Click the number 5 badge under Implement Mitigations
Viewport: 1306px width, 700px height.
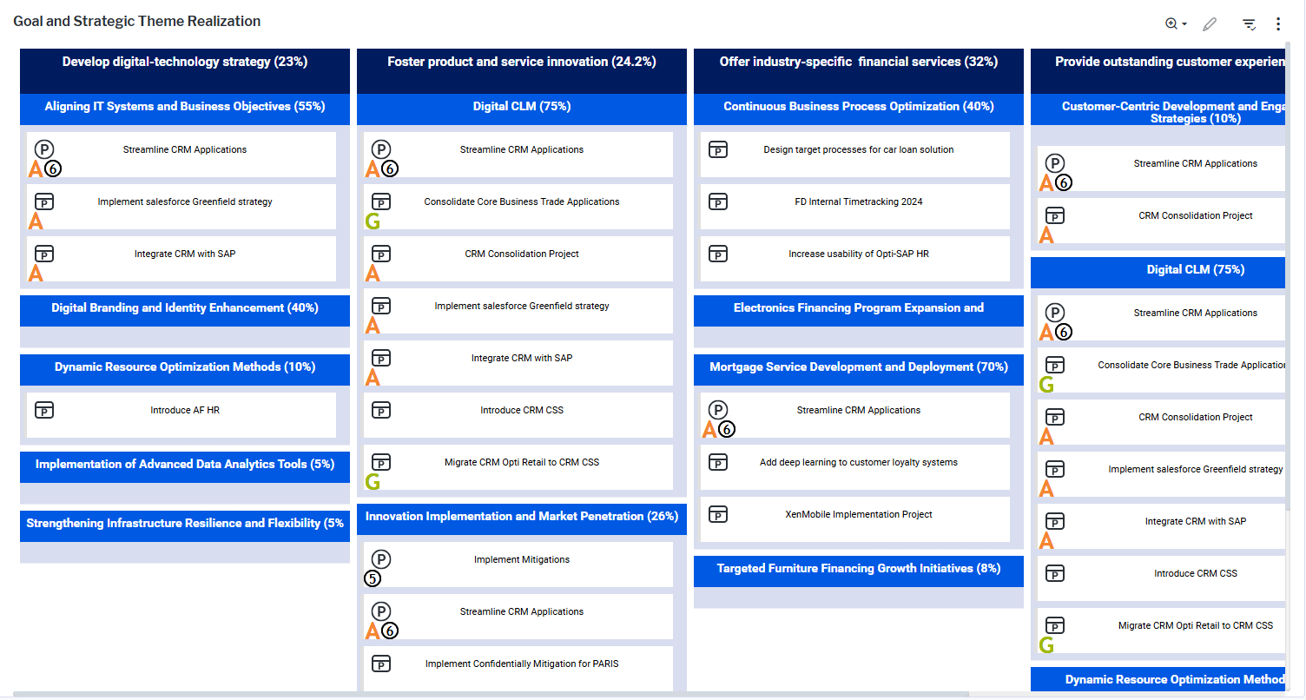[x=373, y=578]
